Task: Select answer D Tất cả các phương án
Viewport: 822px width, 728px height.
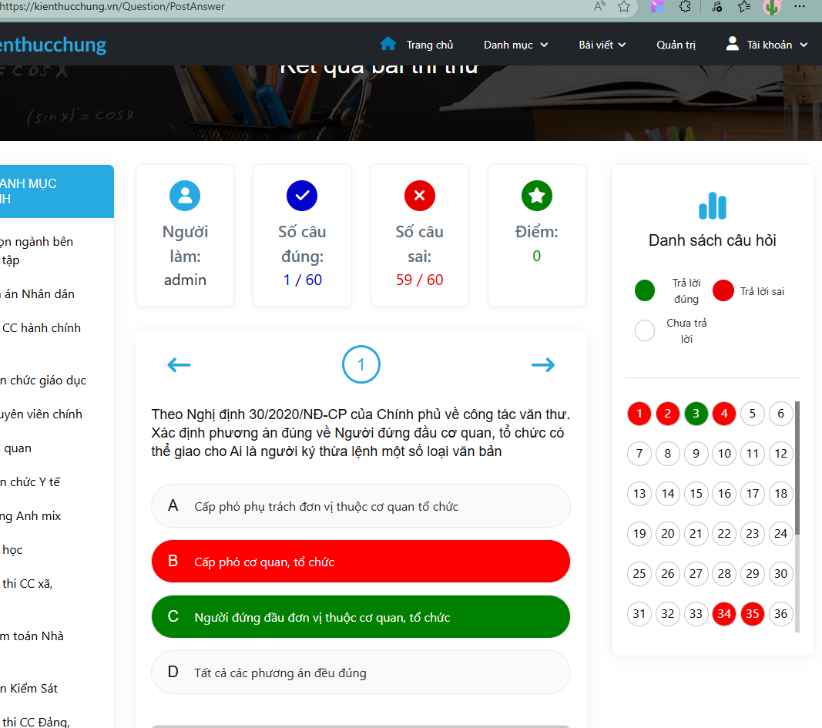Action: (361, 673)
